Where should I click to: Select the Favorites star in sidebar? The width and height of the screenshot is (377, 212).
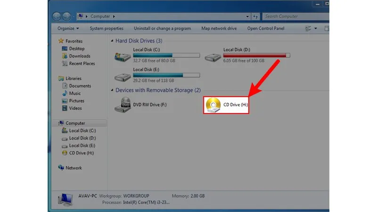61,41
